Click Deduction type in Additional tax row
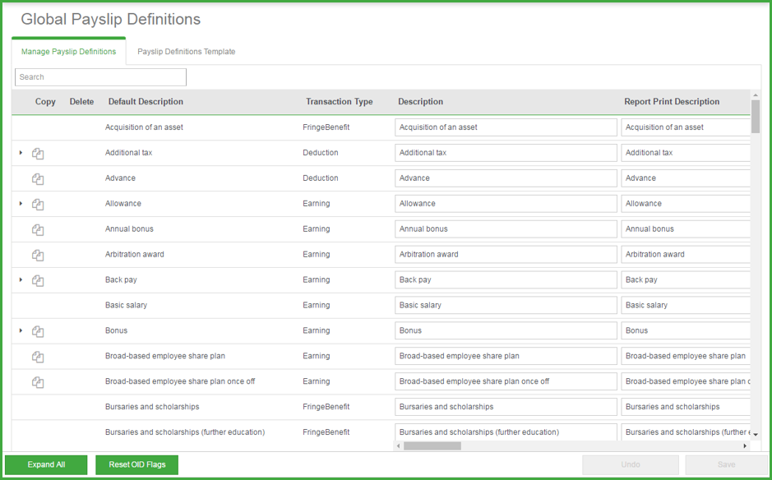772x480 pixels. pos(321,153)
